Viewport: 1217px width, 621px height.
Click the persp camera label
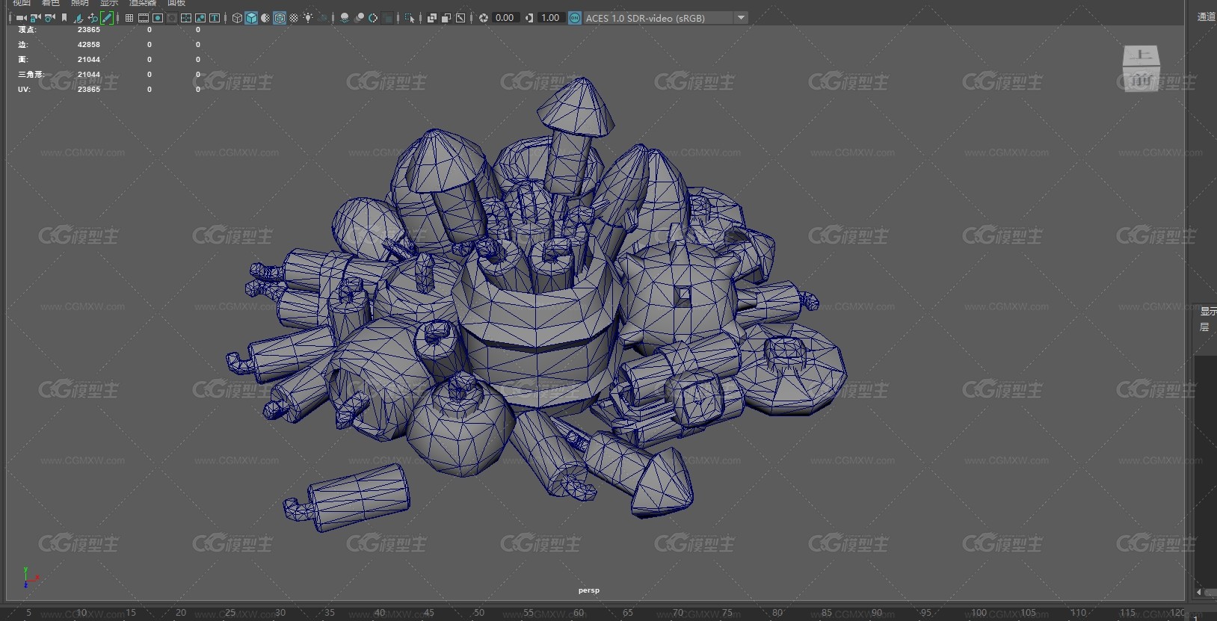(x=589, y=590)
